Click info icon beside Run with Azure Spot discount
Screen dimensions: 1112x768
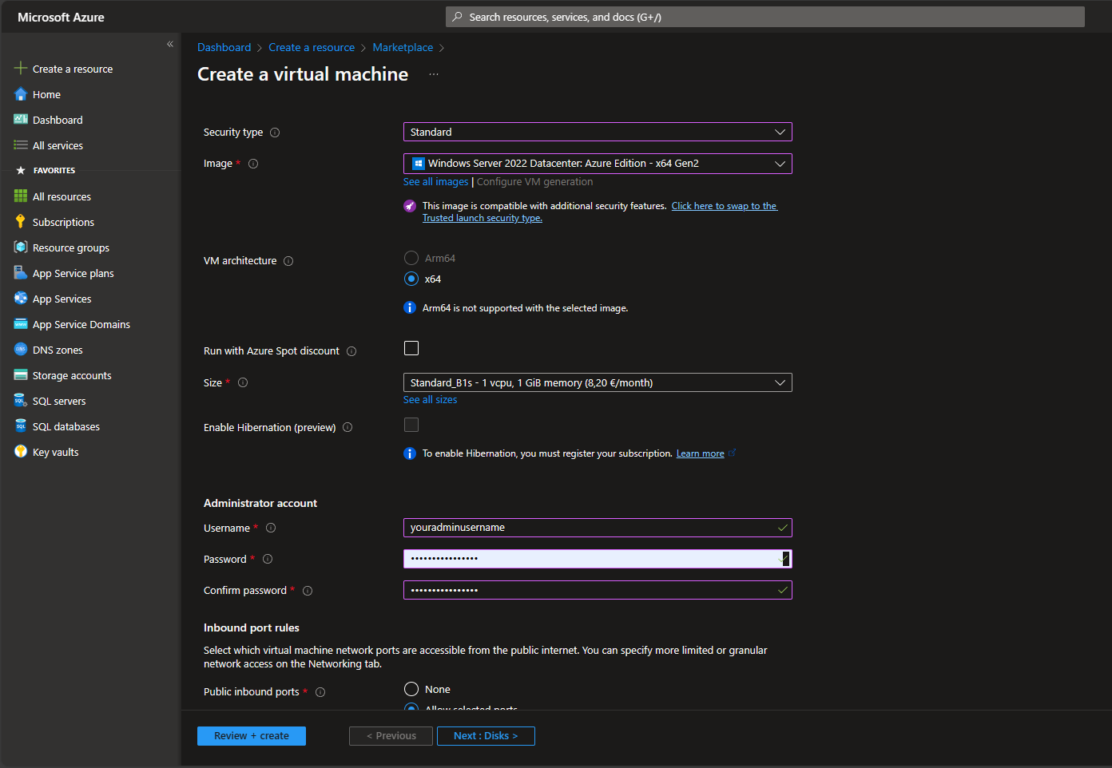pos(351,351)
